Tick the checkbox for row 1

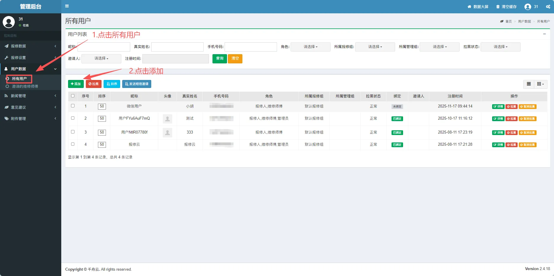(73, 106)
